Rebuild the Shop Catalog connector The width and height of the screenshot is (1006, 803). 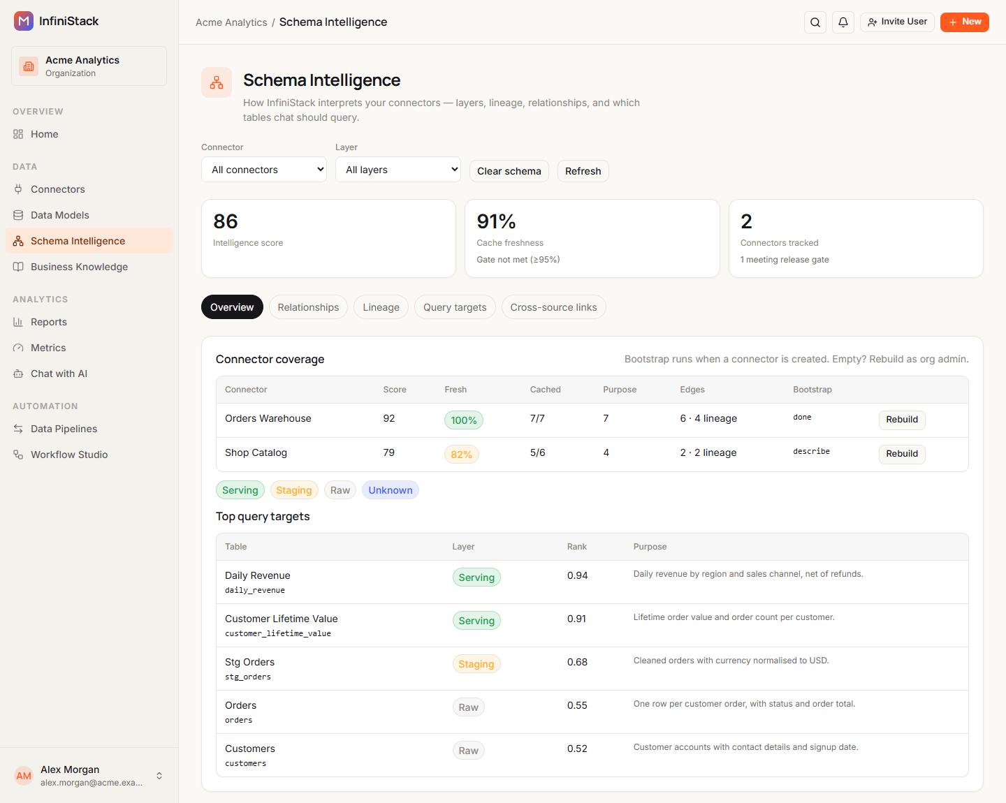pos(902,454)
